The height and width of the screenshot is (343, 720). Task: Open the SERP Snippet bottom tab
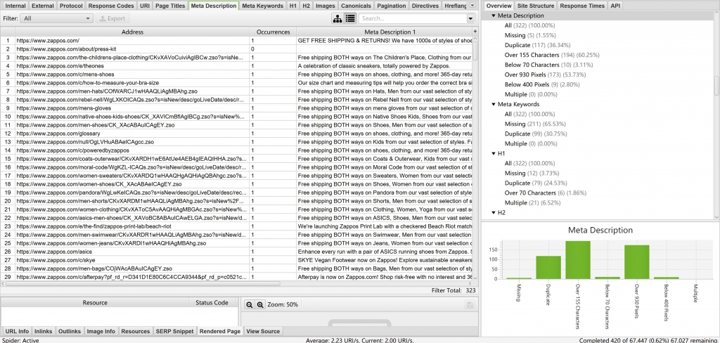[x=174, y=331]
